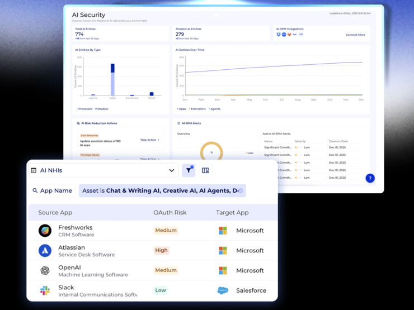Click the Dropbox integration icon

tap(278, 35)
